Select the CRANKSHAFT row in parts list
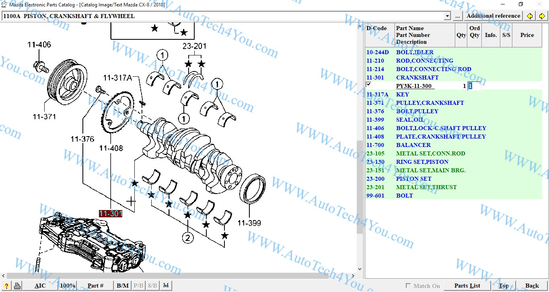The width and height of the screenshot is (549, 292). [417, 78]
